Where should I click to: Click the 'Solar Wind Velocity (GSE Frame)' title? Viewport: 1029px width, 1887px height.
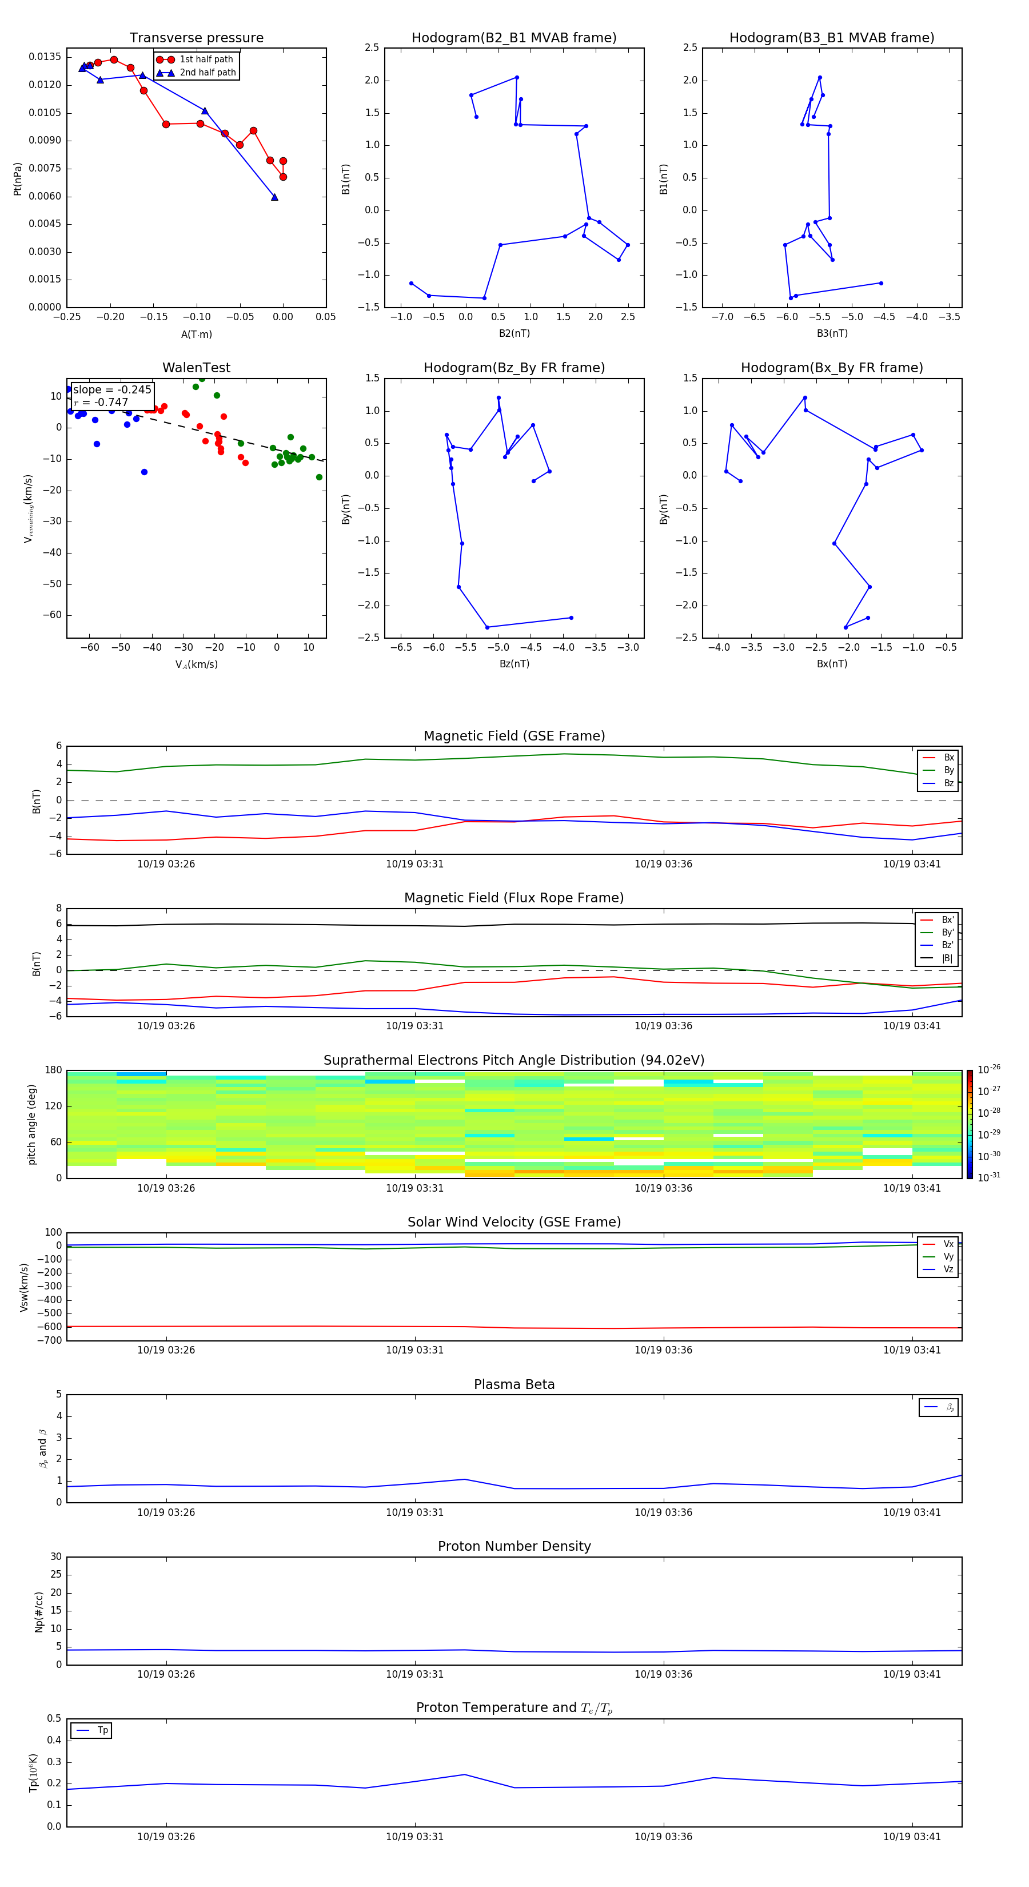tap(514, 1222)
